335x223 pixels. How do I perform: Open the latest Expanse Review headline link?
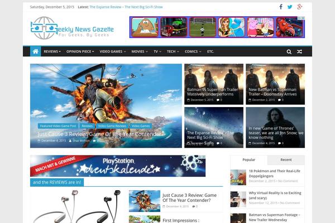[126, 7]
